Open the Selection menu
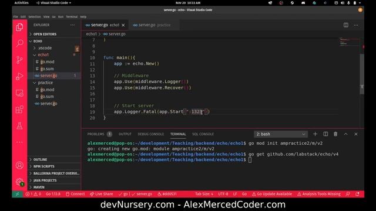The height and width of the screenshot is (211, 376). (35, 17)
